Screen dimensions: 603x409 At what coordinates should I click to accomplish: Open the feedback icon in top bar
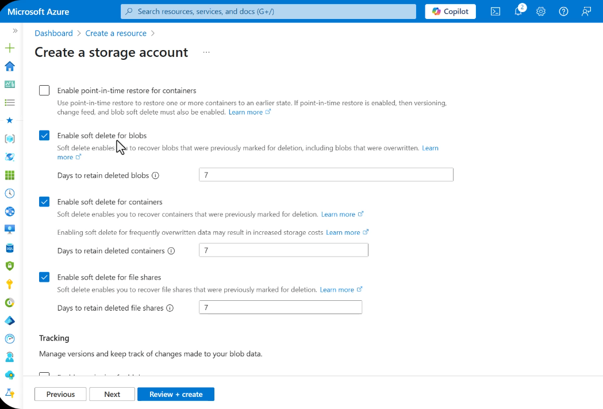point(586,12)
